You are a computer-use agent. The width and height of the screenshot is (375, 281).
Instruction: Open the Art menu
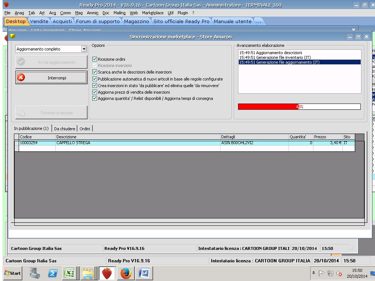42,13
